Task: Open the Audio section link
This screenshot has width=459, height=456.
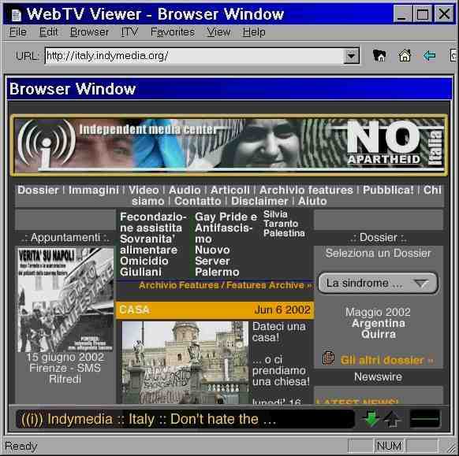Action: 185,190
